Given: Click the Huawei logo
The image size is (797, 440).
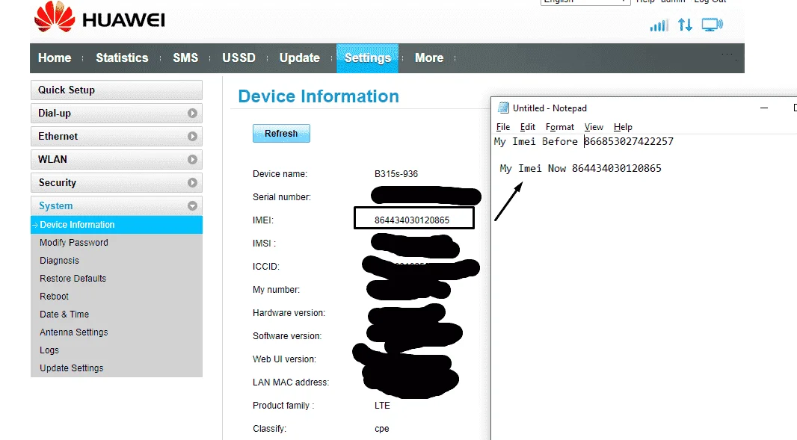Looking at the screenshot, I should pyautogui.click(x=99, y=17).
